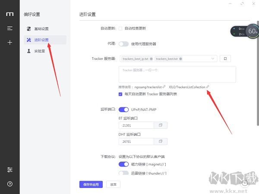Click the trackers_best_ip.txt tag text
Image resolution: width=259 pixels, height=194 pixels.
click(136, 59)
